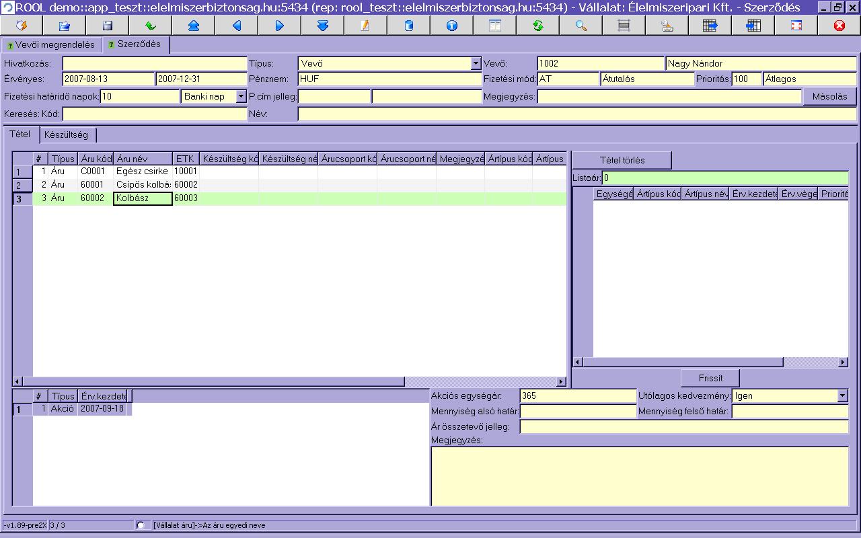Screen dimensions: 861x538
Task: Click the blue info icon
Action: pos(452,26)
